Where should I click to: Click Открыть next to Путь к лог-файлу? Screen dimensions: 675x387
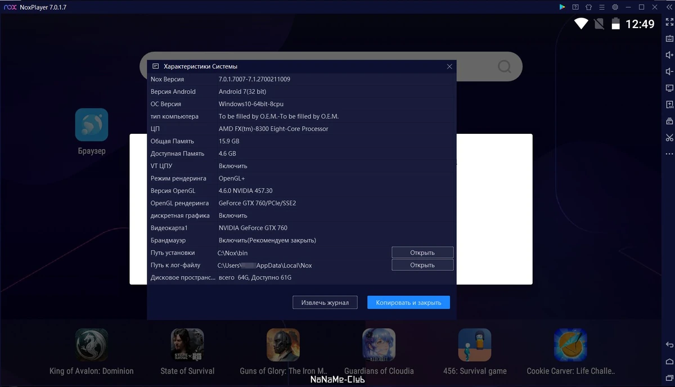click(x=422, y=265)
